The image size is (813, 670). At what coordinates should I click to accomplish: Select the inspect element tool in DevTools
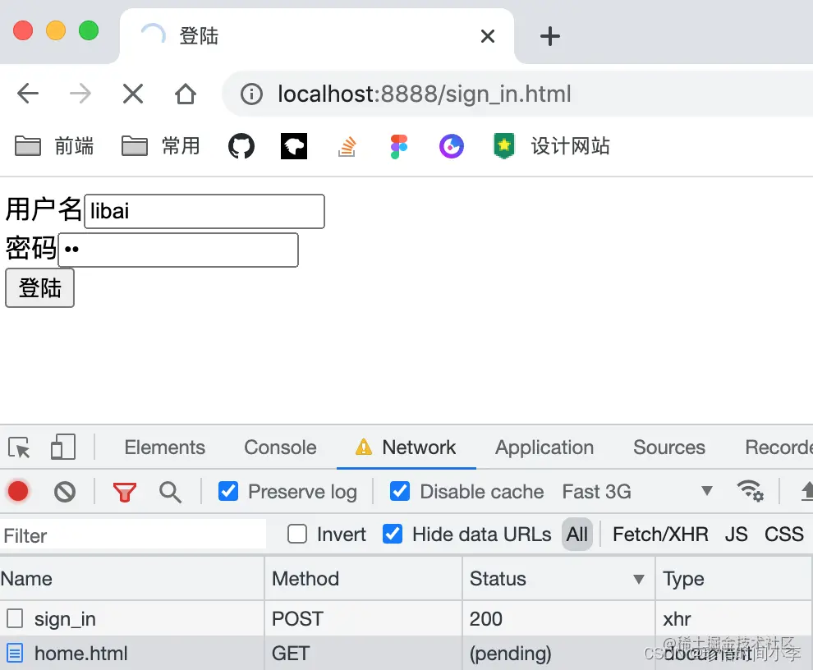click(x=18, y=447)
